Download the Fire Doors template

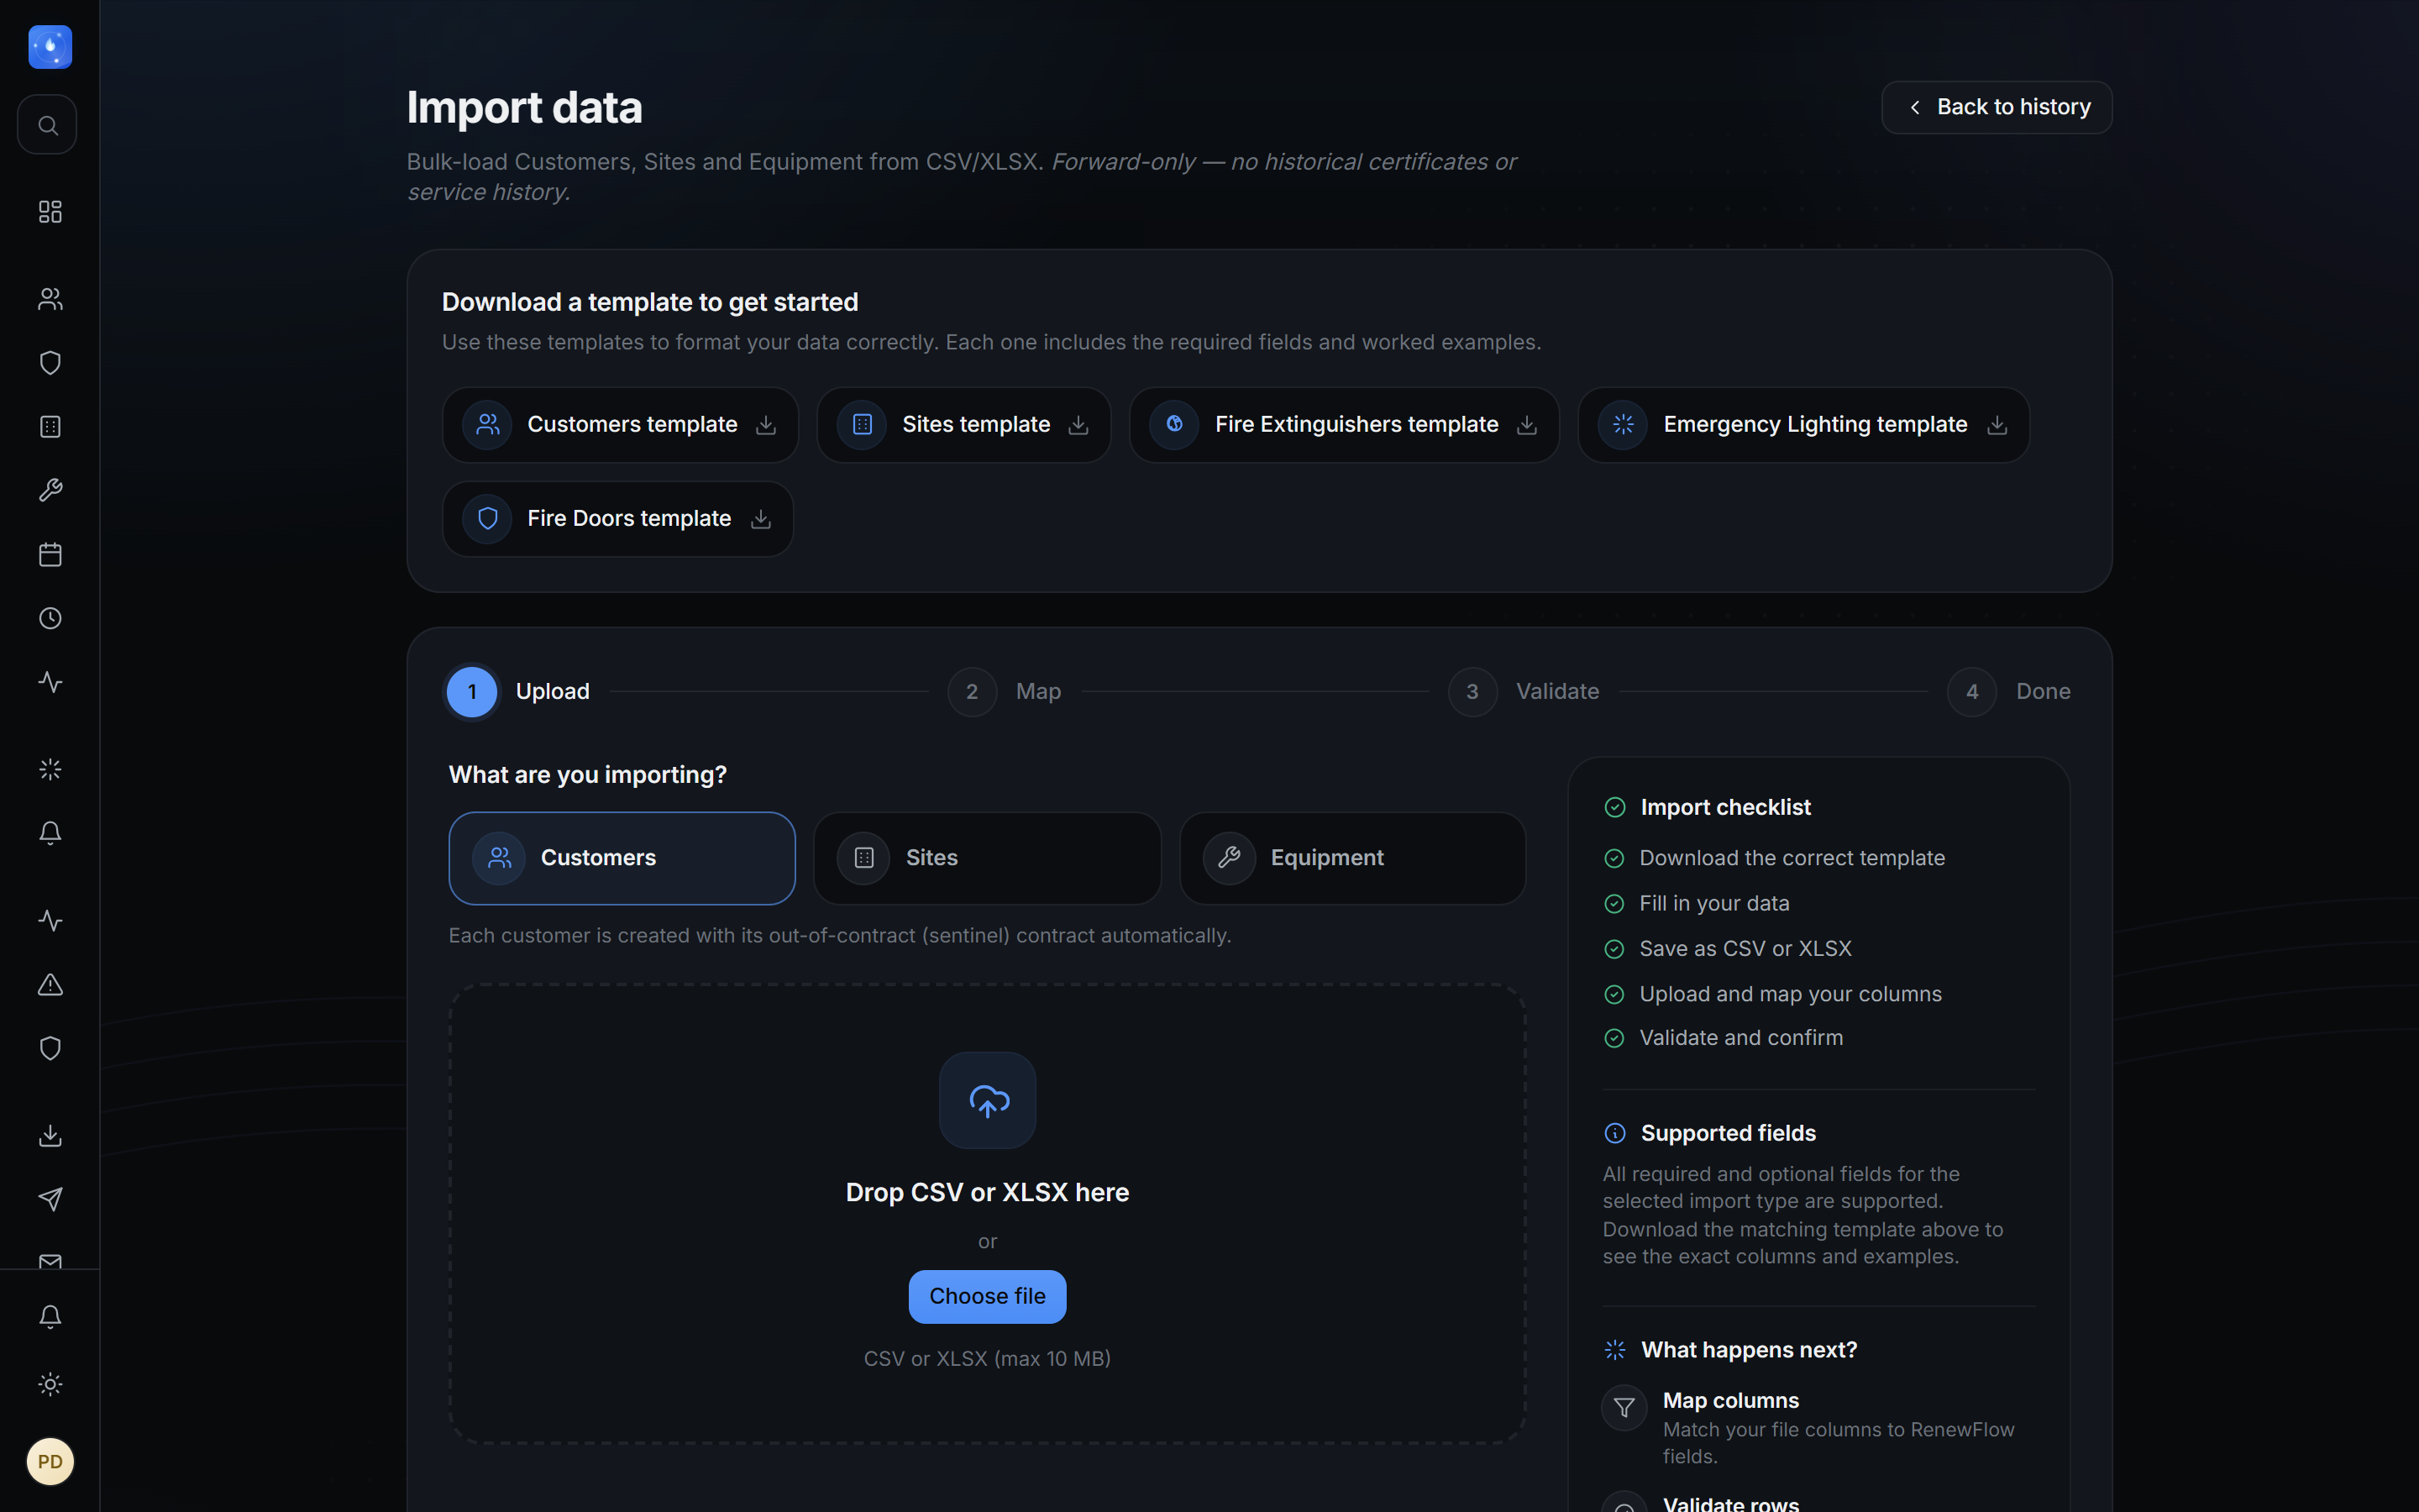pyautogui.click(x=617, y=519)
